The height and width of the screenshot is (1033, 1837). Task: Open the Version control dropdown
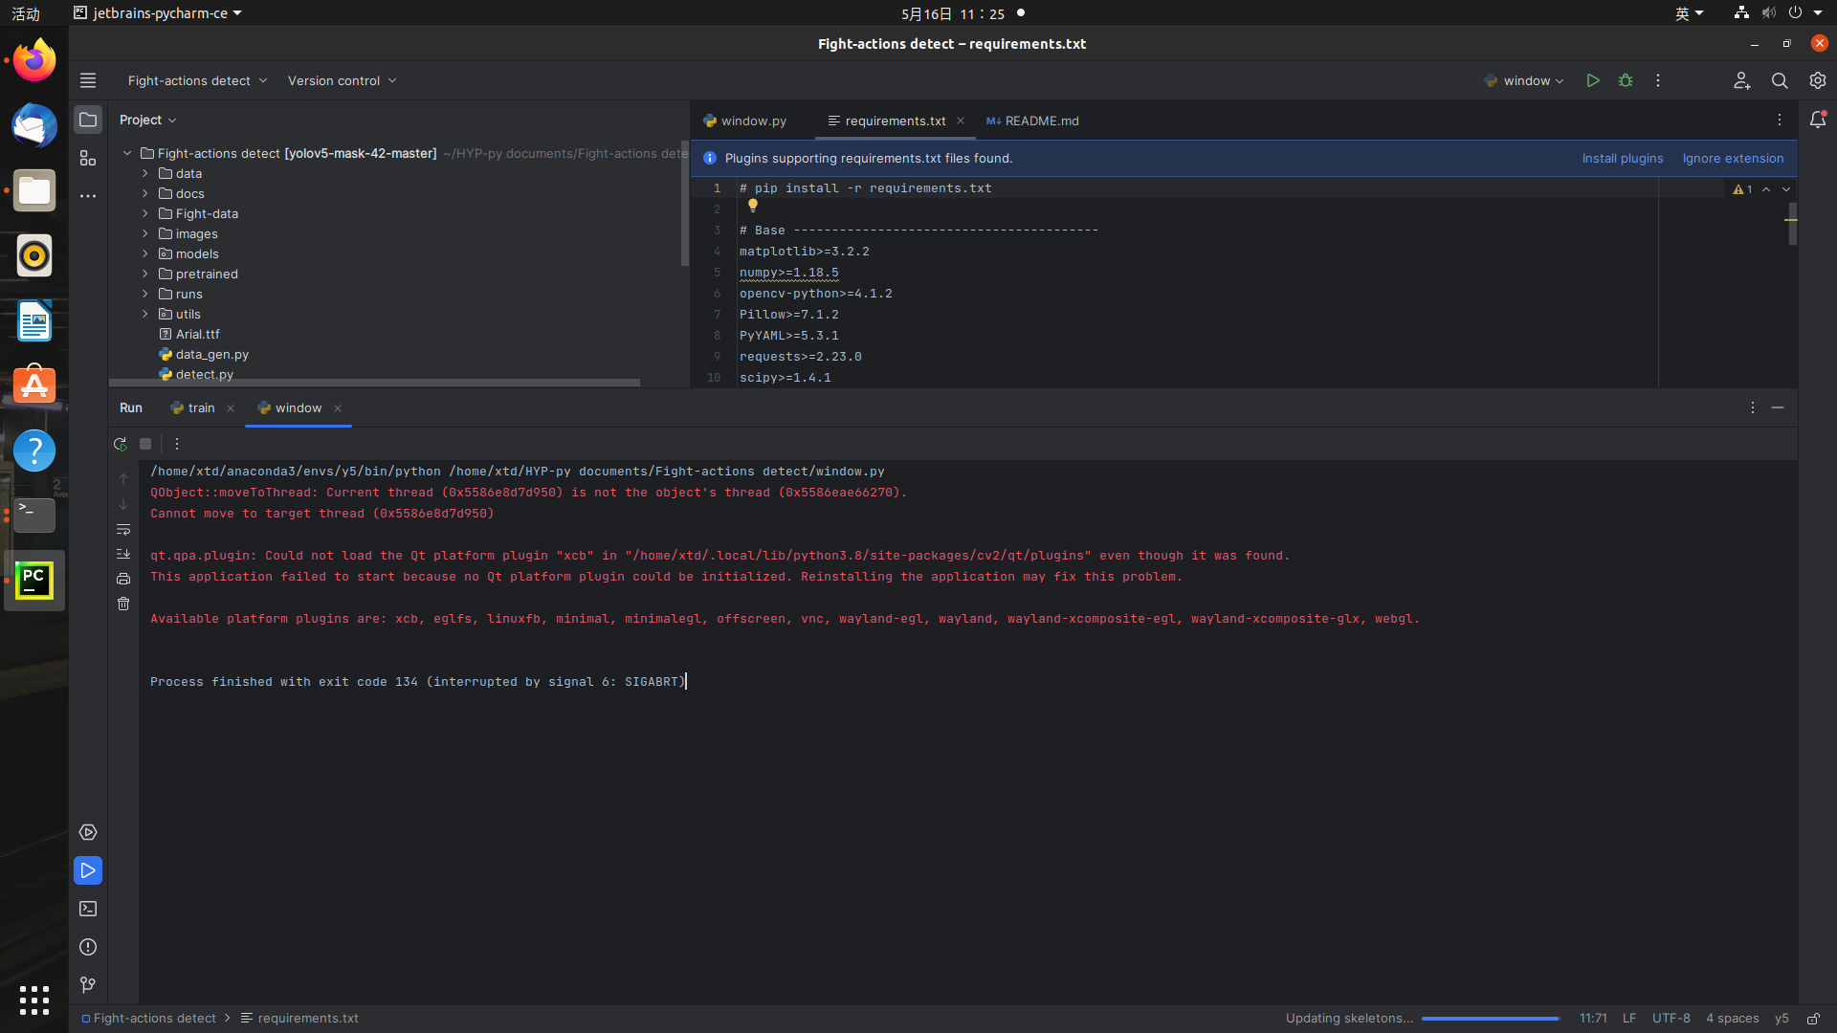[342, 81]
